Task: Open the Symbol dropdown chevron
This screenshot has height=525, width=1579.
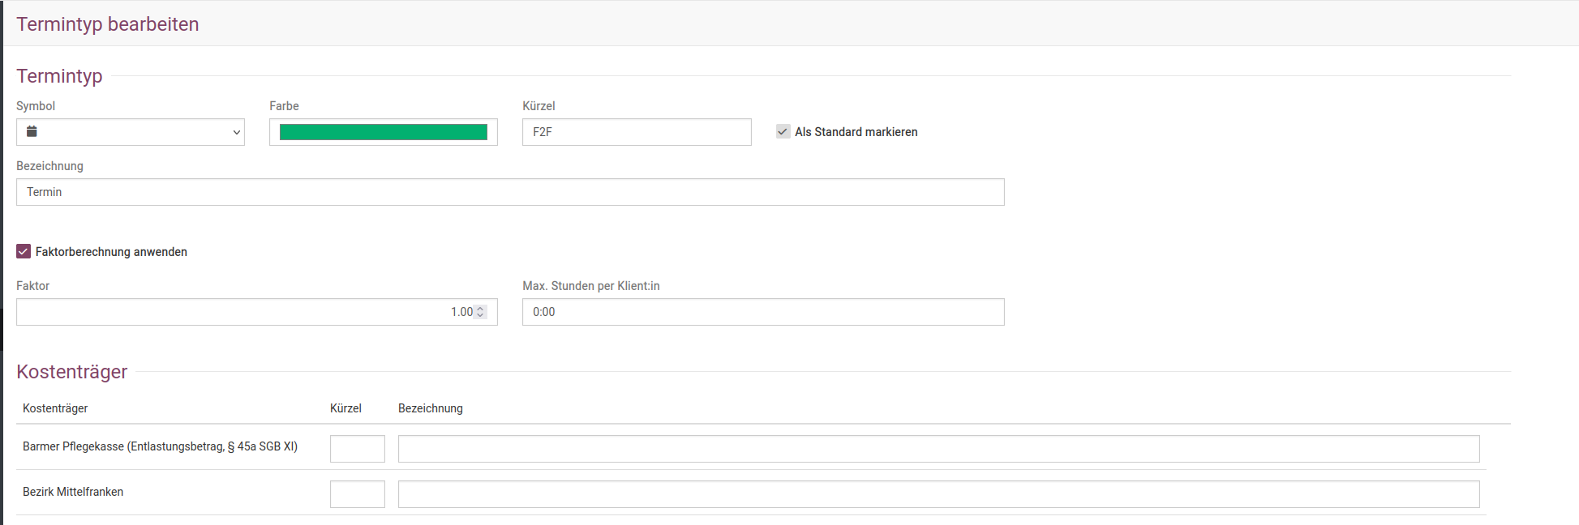Action: tap(237, 132)
